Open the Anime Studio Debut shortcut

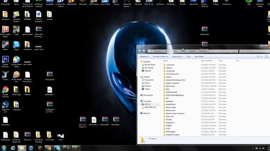tap(16, 62)
